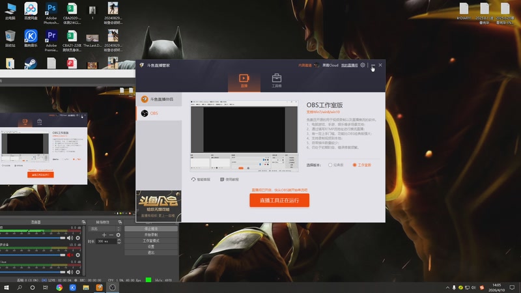Switch to OBS on taskbar

pos(112,287)
